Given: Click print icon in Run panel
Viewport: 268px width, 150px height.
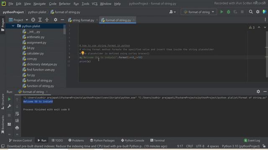Looking at the screenshot, I should [x=17, y=128].
